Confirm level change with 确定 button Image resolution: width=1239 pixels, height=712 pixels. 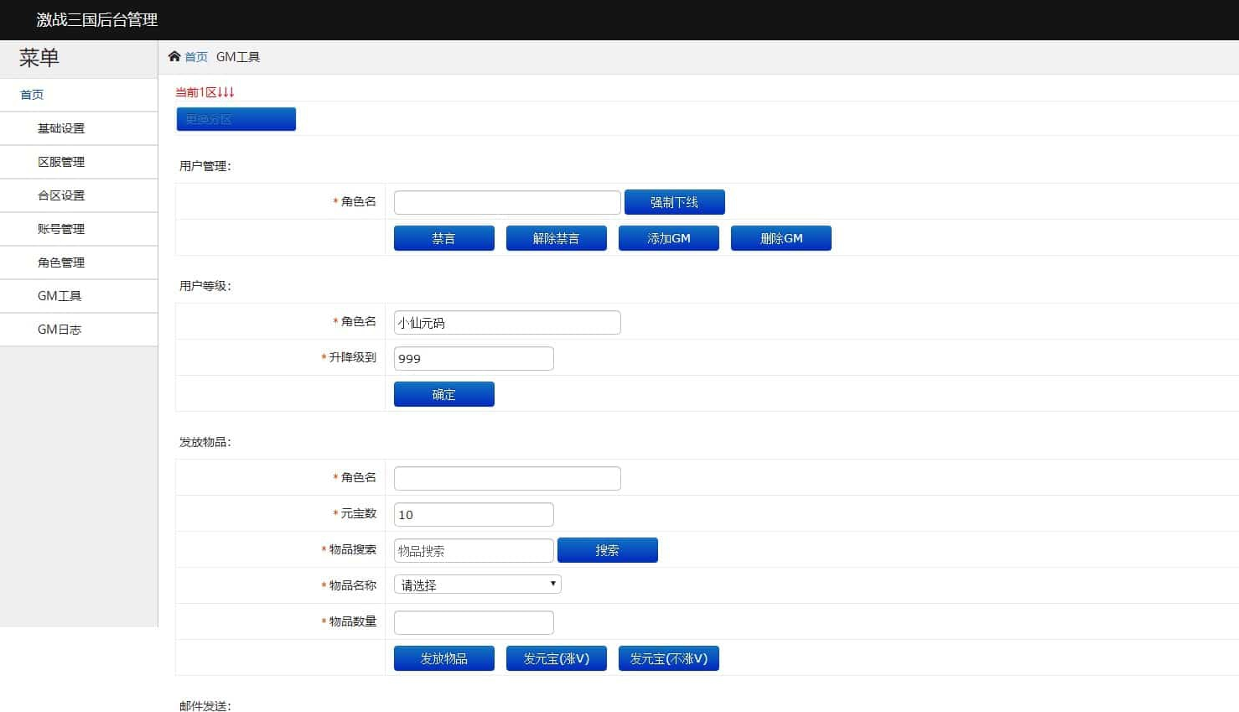click(443, 394)
